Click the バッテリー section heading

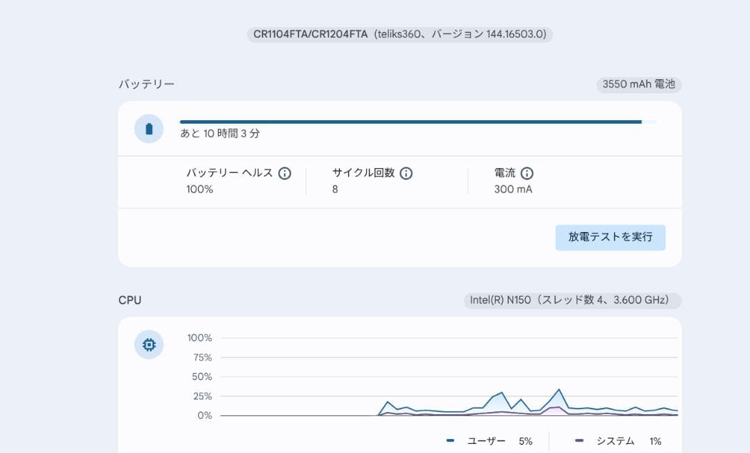coord(145,84)
